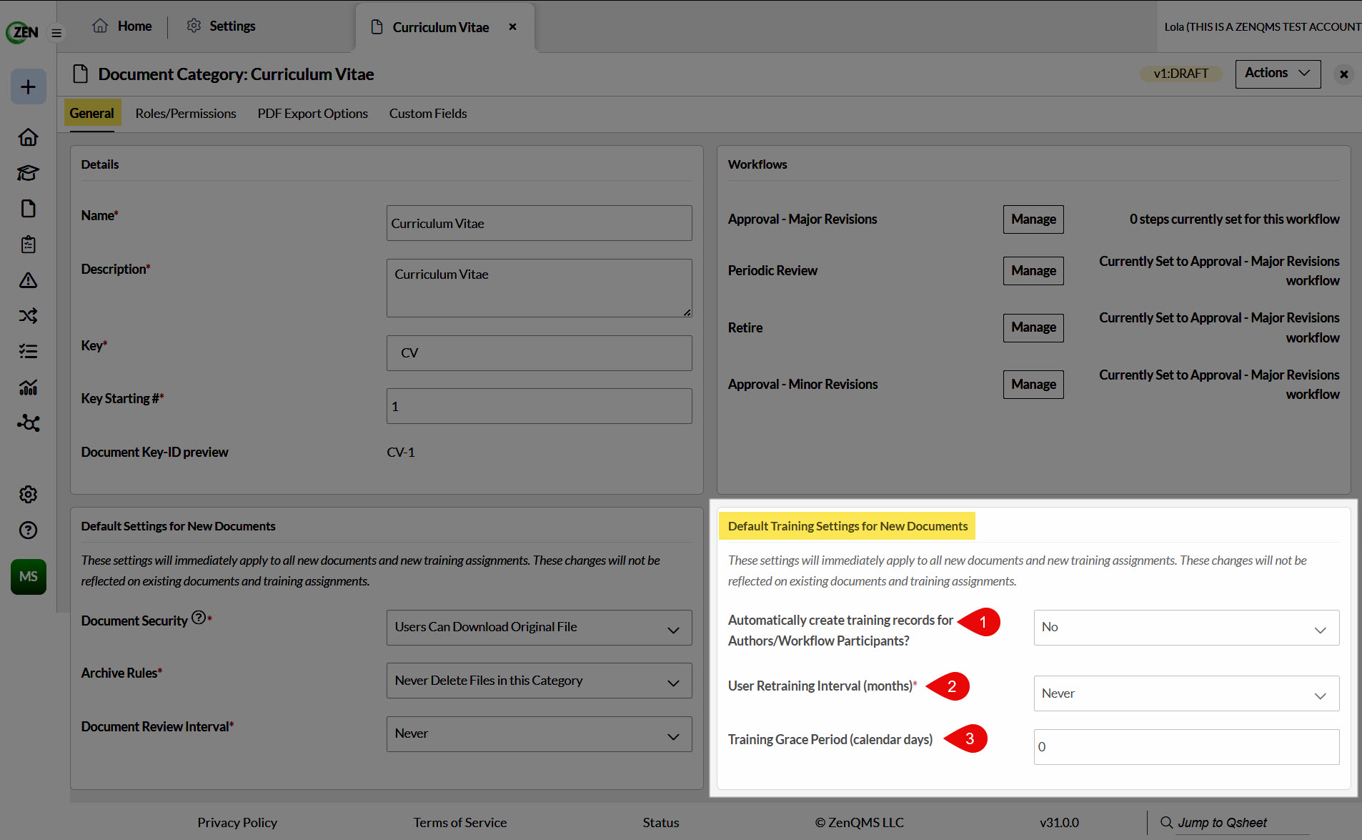This screenshot has height=840, width=1362.
Task: Click Manage for Retire workflow
Action: [1033, 327]
